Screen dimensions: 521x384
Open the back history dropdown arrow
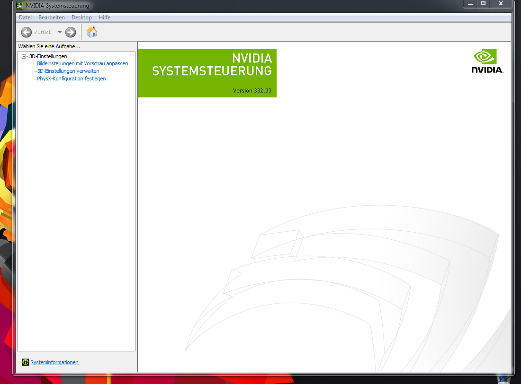point(60,32)
